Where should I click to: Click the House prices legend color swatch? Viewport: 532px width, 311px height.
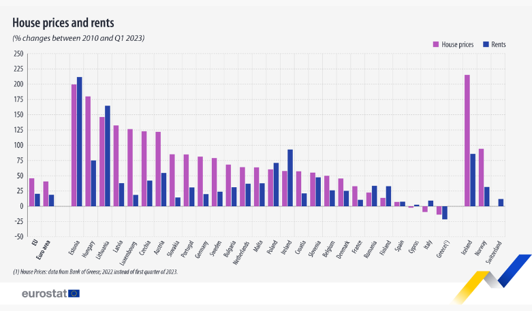pos(436,44)
